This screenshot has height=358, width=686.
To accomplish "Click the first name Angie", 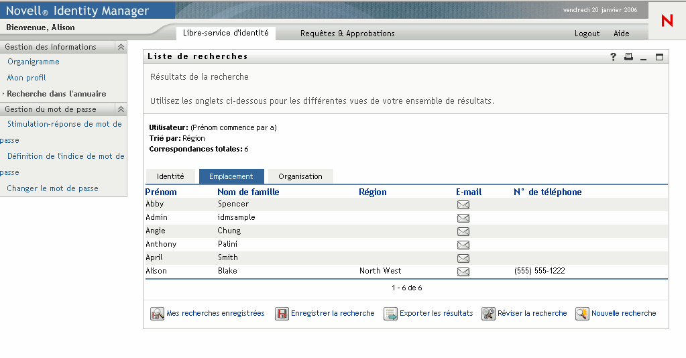I will pyautogui.click(x=156, y=231).
